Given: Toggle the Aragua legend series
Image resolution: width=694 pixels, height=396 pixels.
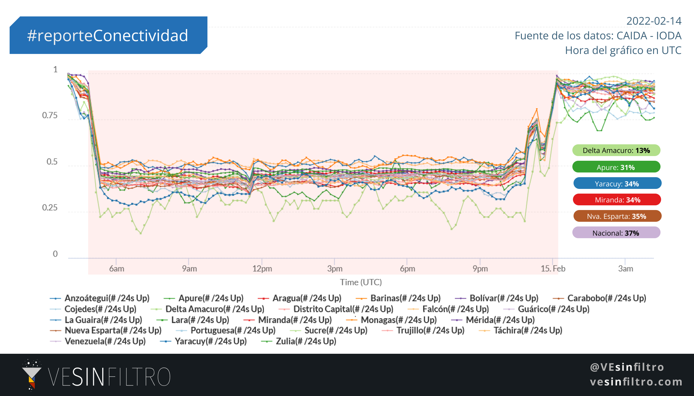Looking at the screenshot, I should 299,298.
